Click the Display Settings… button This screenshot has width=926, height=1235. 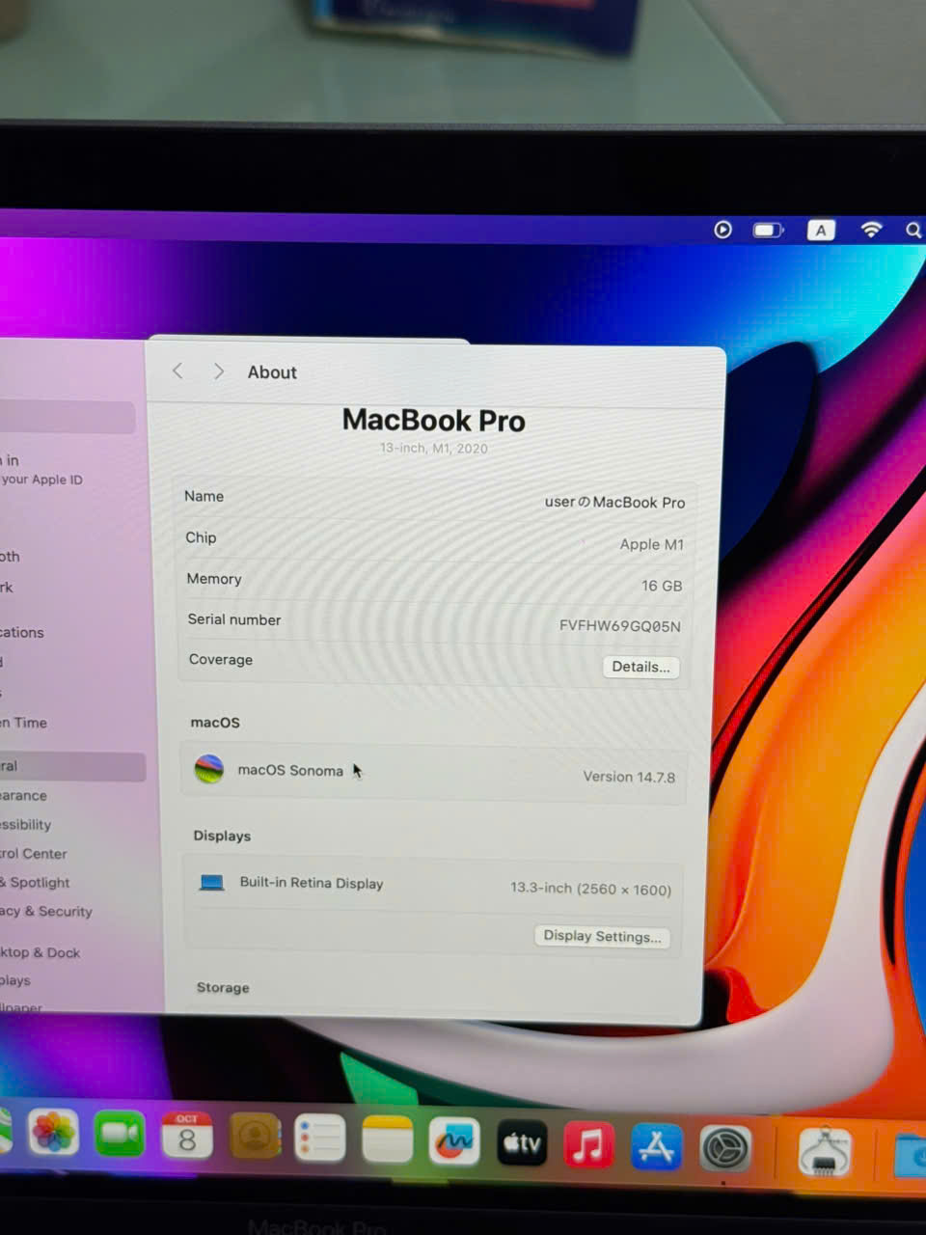602,936
